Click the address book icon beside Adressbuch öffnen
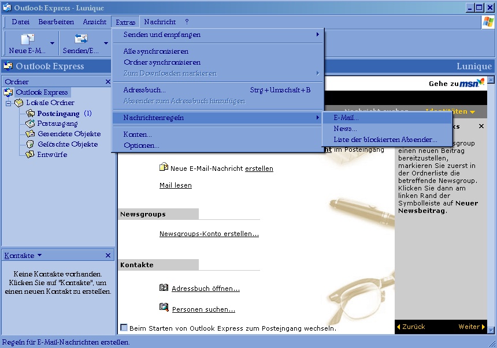Image resolution: width=497 pixels, height=348 pixels. tap(164, 287)
